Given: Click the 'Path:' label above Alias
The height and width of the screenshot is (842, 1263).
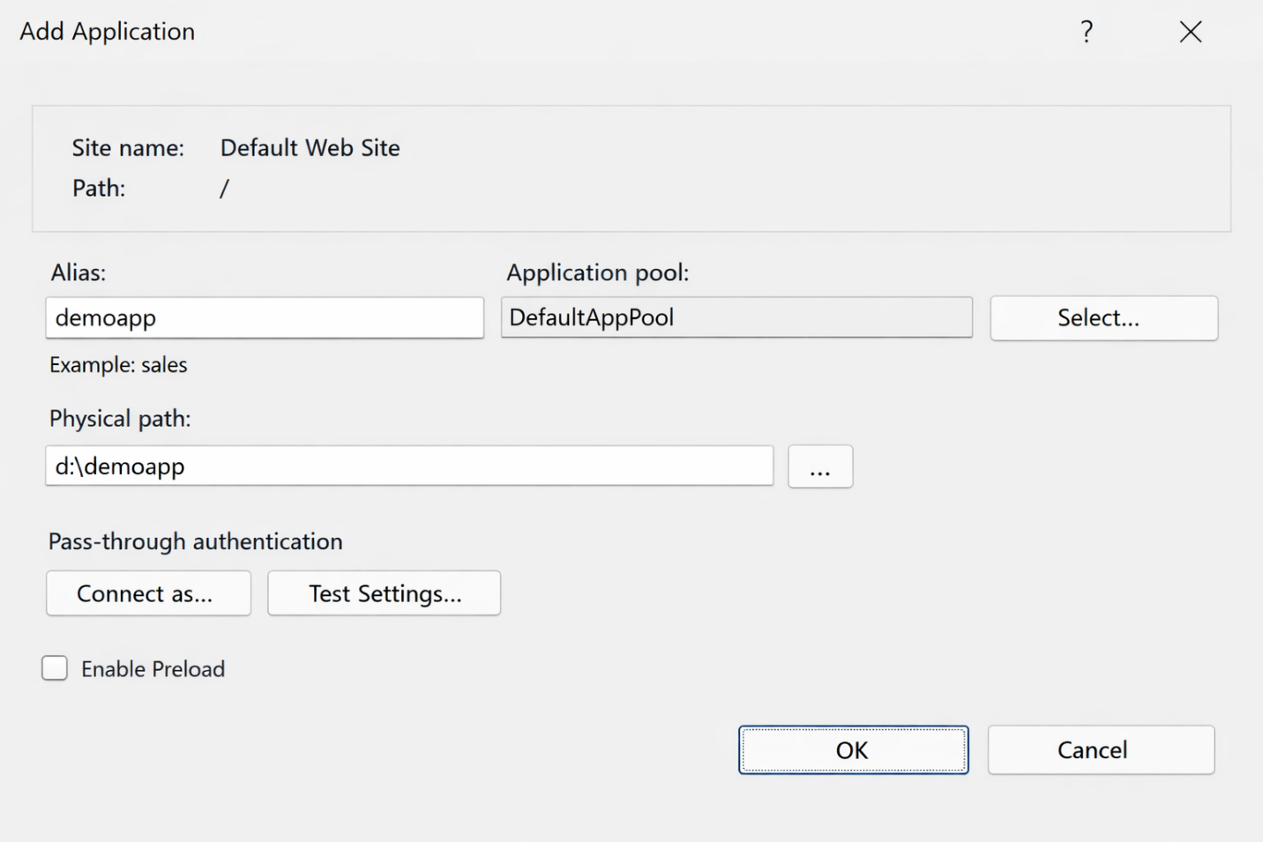Looking at the screenshot, I should (99, 188).
